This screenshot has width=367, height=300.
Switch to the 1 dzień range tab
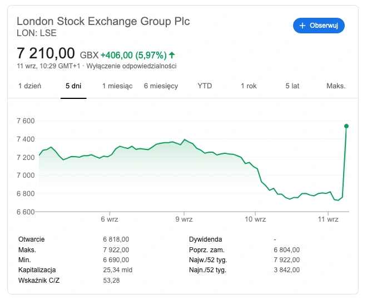pos(29,86)
